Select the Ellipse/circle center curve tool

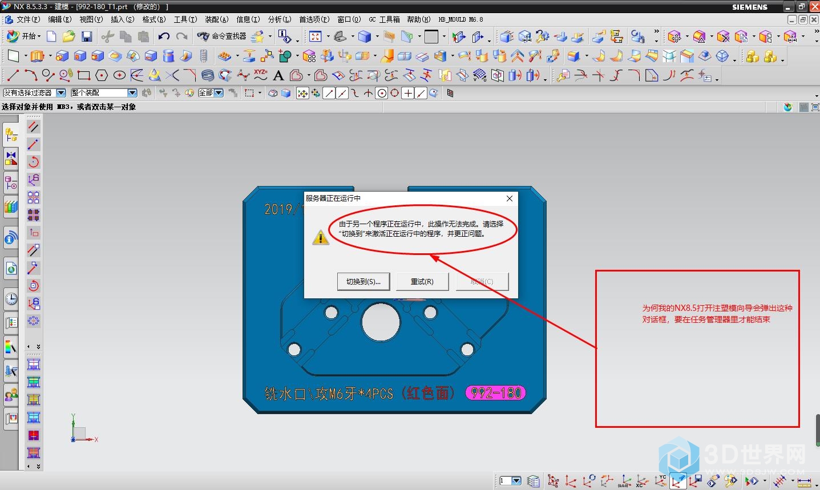(x=119, y=75)
